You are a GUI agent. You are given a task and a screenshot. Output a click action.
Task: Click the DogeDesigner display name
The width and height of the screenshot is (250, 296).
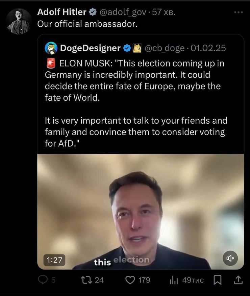[x=90, y=48]
